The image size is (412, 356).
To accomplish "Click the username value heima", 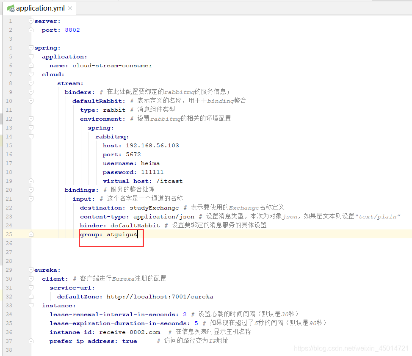I will click(150, 163).
